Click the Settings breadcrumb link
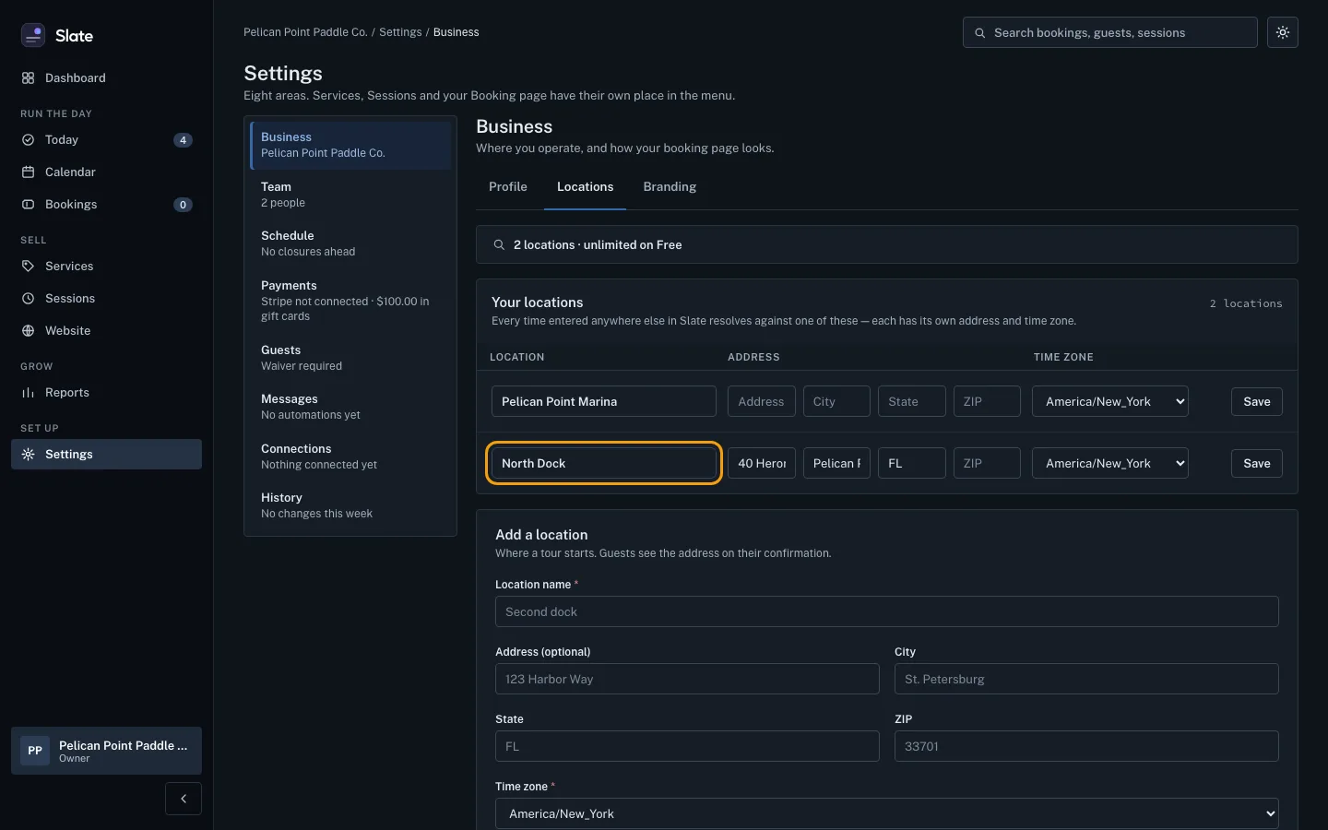The image size is (1328, 830). pos(400,32)
